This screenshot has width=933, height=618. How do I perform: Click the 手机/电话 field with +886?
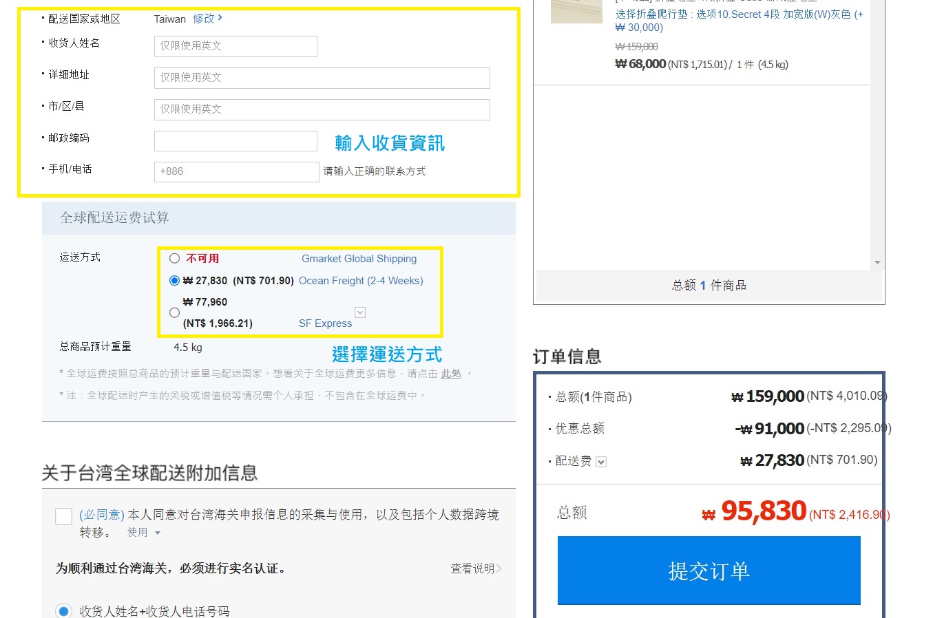235,171
